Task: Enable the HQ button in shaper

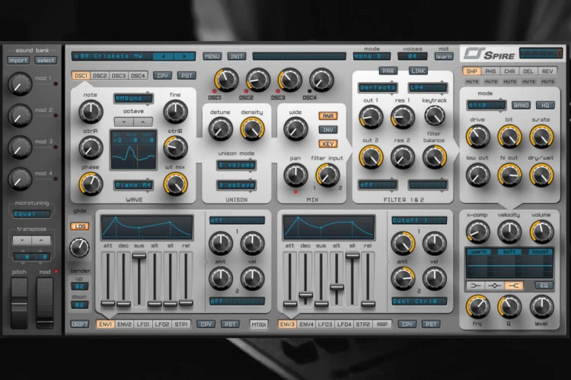Action: pos(545,105)
